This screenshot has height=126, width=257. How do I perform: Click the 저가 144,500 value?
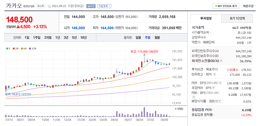107,28
